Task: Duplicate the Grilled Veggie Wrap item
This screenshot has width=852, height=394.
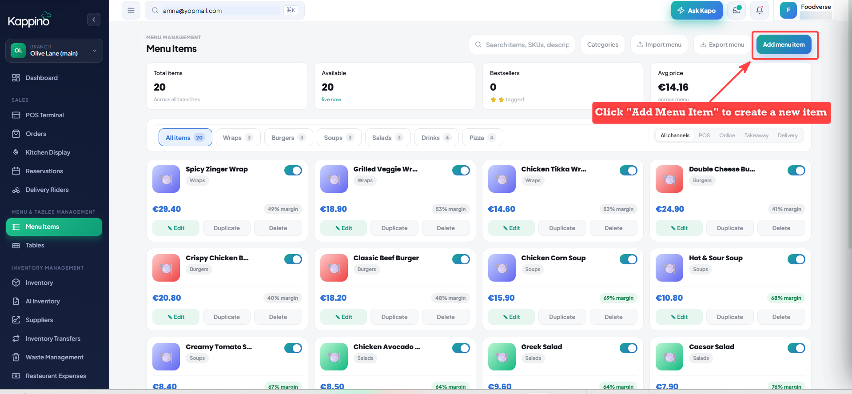Action: point(394,228)
